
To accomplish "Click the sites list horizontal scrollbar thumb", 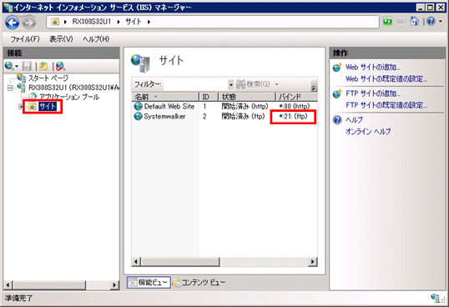I will coord(180,262).
